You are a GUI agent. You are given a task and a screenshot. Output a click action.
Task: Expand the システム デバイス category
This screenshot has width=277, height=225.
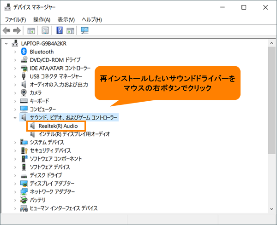[x=15, y=142]
